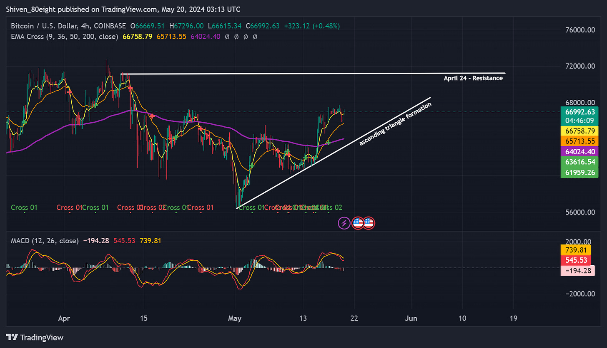Click the purple lightning event icon
The height and width of the screenshot is (348, 607).
pos(344,223)
